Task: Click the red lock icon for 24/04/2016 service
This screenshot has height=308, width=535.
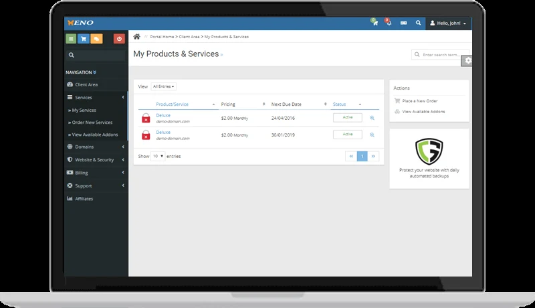Action: 146,118
